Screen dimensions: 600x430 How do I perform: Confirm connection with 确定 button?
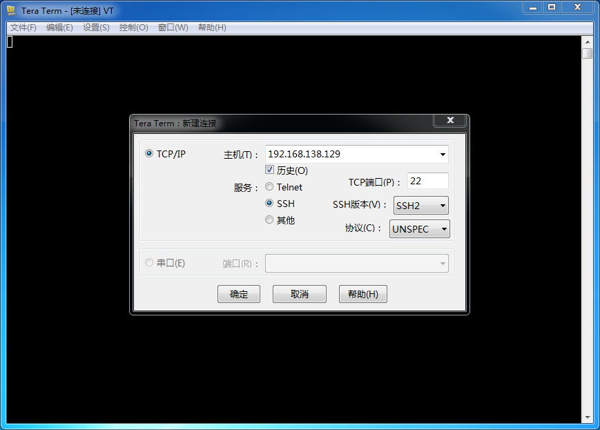click(239, 294)
